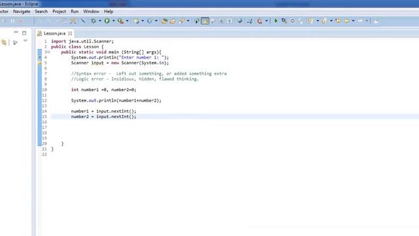The image size is (419, 236).
Task: Click the Link with Editor icon in left panel
Action: (x=4, y=42)
